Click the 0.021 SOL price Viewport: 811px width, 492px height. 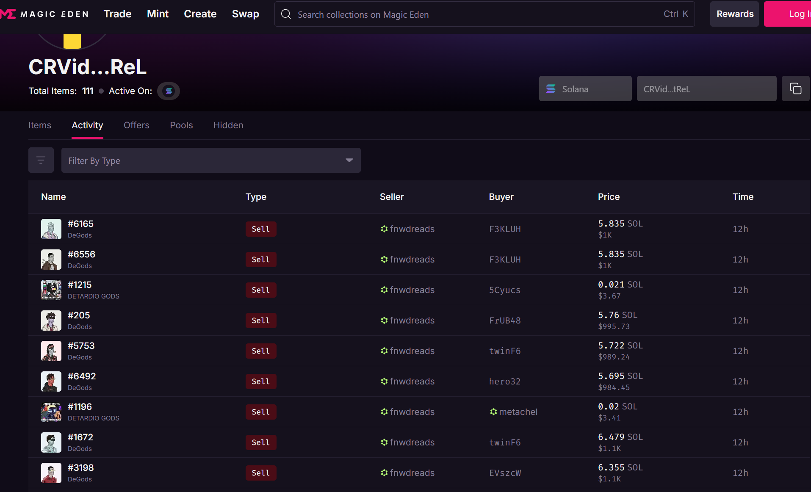620,285
